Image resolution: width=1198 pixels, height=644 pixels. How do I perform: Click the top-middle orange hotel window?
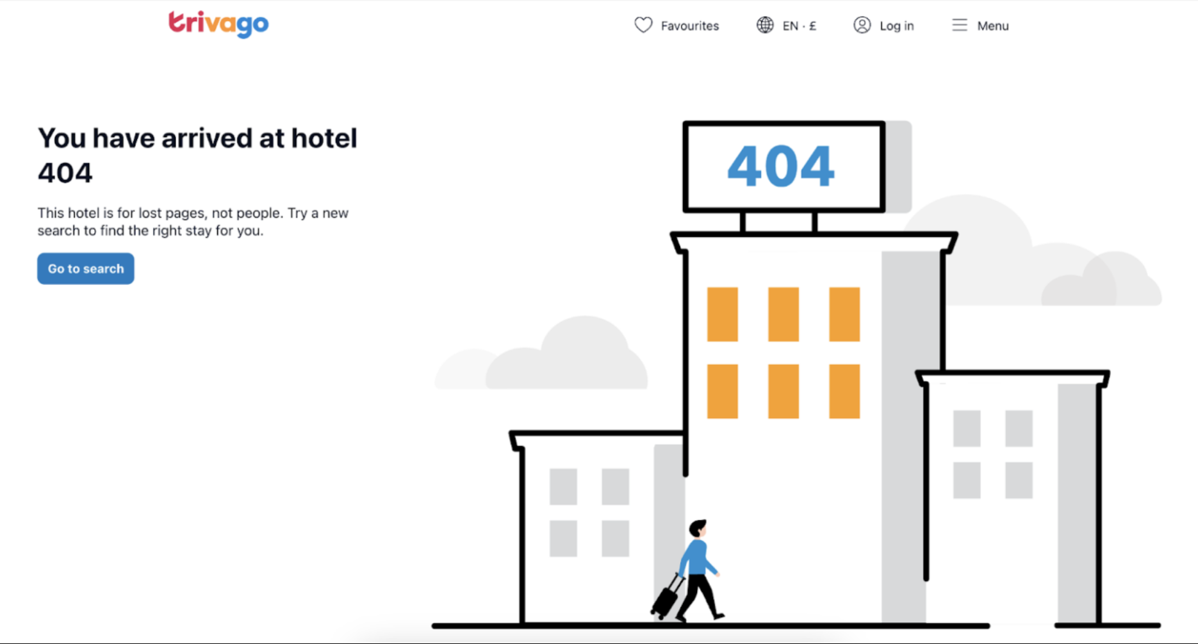(784, 314)
